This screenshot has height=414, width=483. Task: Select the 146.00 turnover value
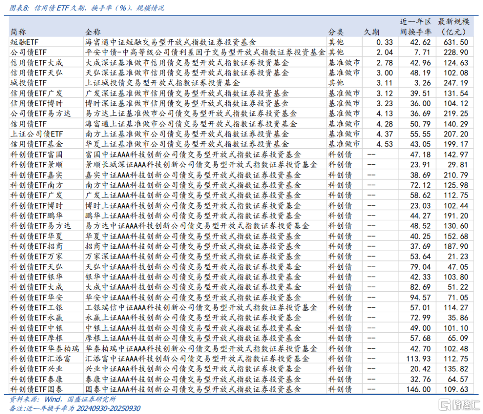click(x=420, y=389)
